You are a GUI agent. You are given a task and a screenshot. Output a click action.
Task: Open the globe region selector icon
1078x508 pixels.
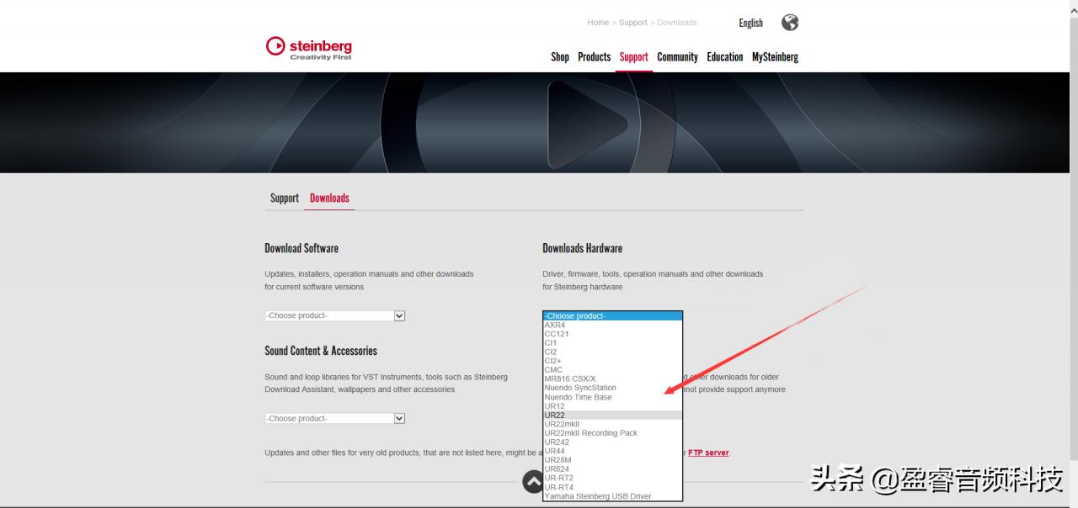(x=790, y=23)
